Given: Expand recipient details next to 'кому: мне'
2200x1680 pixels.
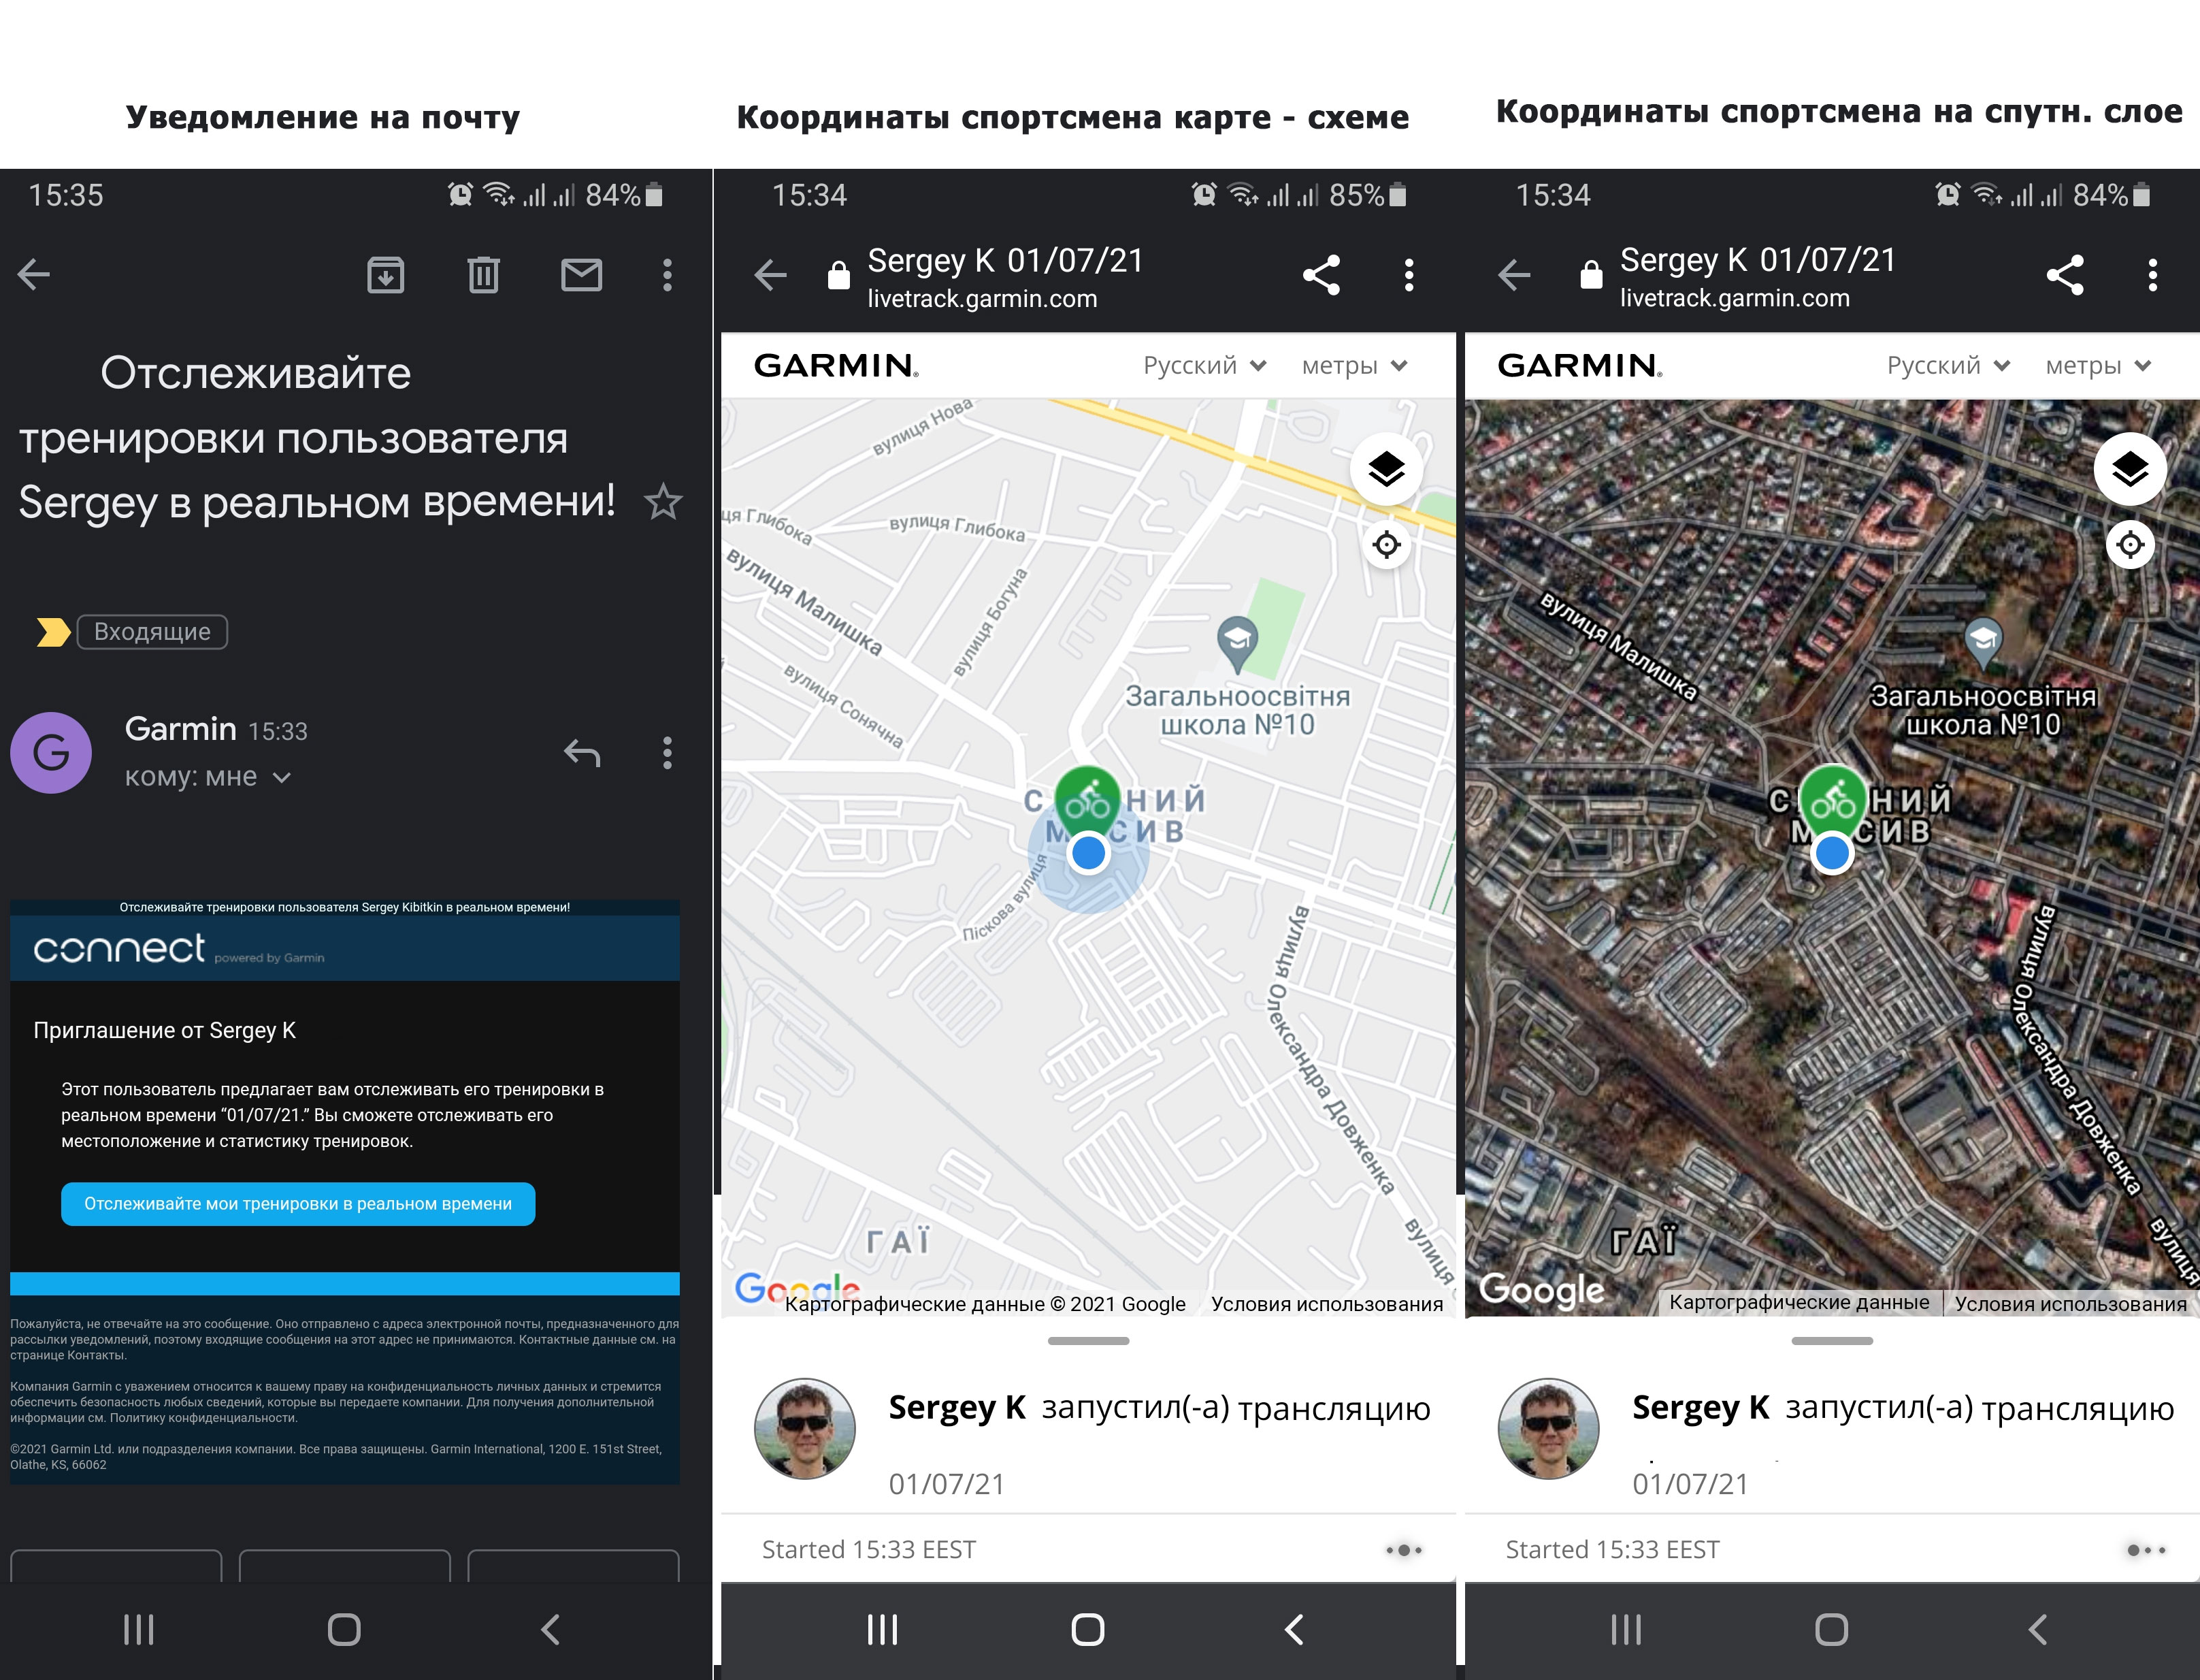Looking at the screenshot, I should 282,778.
